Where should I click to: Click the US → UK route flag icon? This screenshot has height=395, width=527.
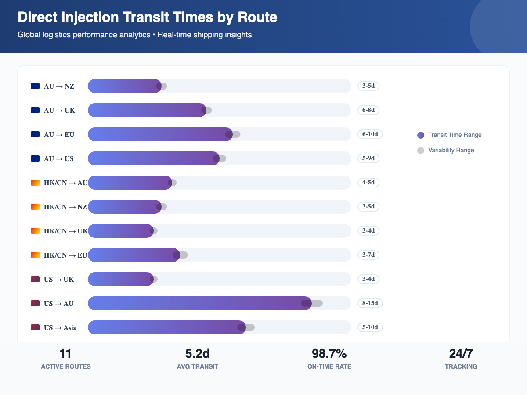click(35, 279)
